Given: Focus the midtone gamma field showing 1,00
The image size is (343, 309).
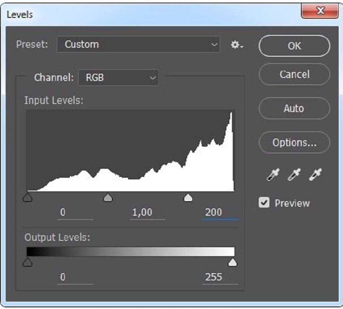Looking at the screenshot, I should [x=147, y=212].
